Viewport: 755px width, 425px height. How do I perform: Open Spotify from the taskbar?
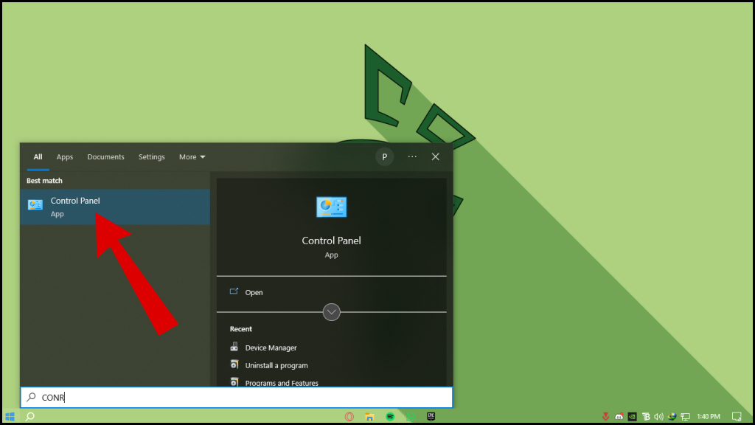pos(390,416)
